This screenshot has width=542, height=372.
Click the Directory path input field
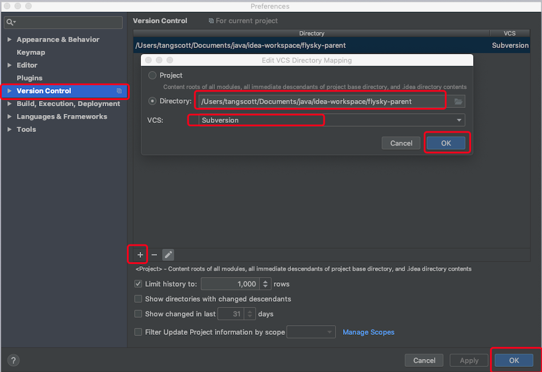pos(325,102)
